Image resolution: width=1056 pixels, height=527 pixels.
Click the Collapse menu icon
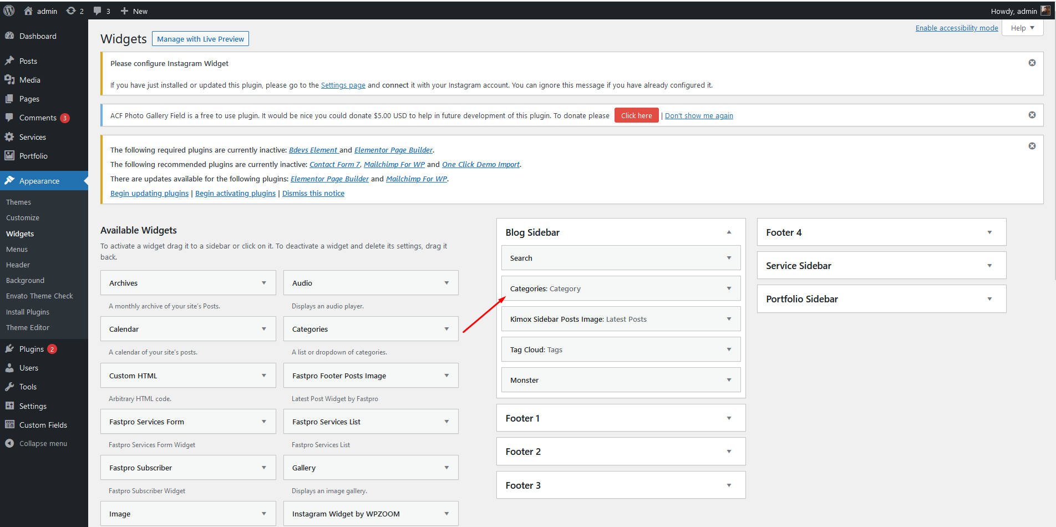[9, 443]
